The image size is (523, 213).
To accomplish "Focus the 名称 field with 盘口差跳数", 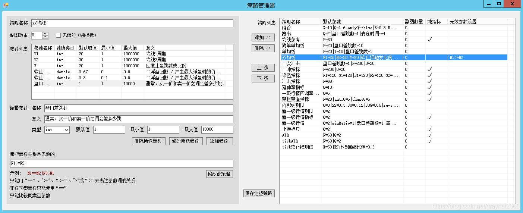I will (x=139, y=108).
